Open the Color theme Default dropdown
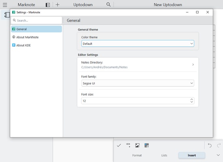This screenshot has height=162, width=223. coord(138,44)
